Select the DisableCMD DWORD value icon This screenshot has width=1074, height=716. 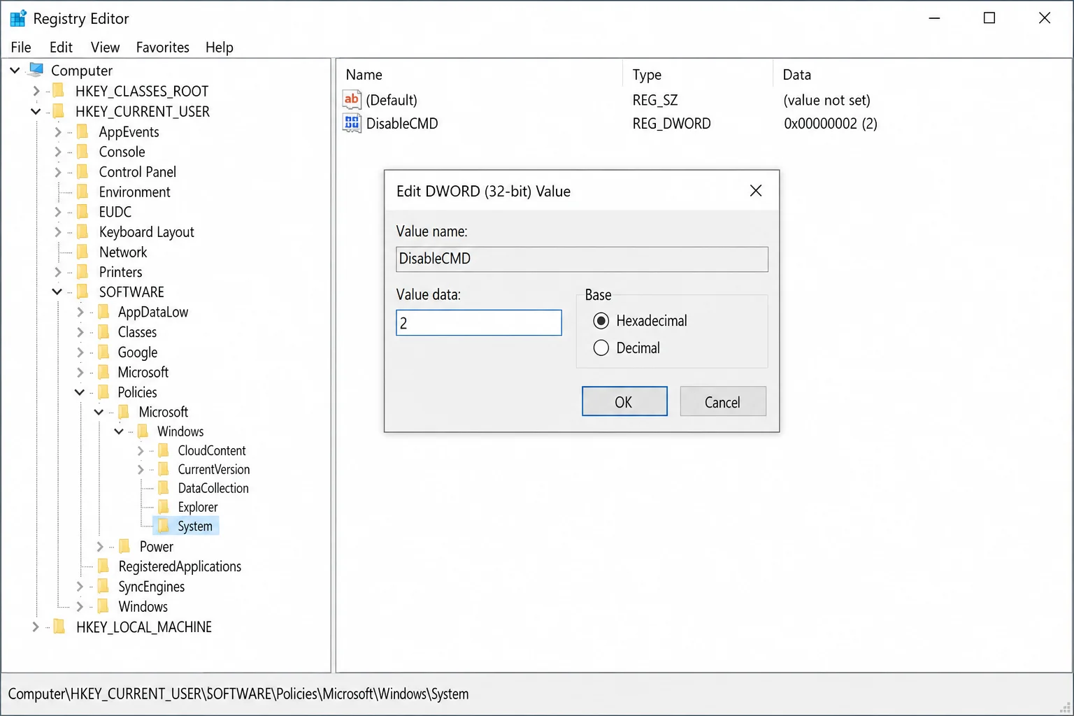[x=352, y=124]
